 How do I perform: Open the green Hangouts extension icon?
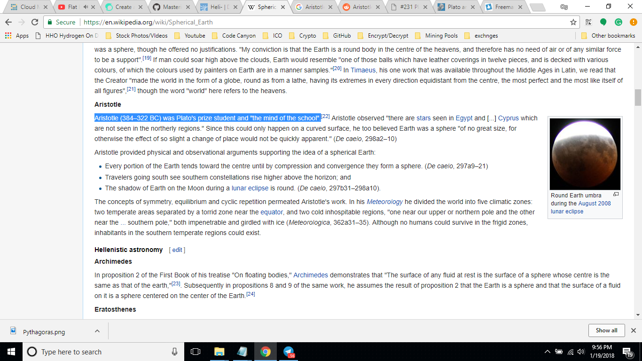coord(603,22)
